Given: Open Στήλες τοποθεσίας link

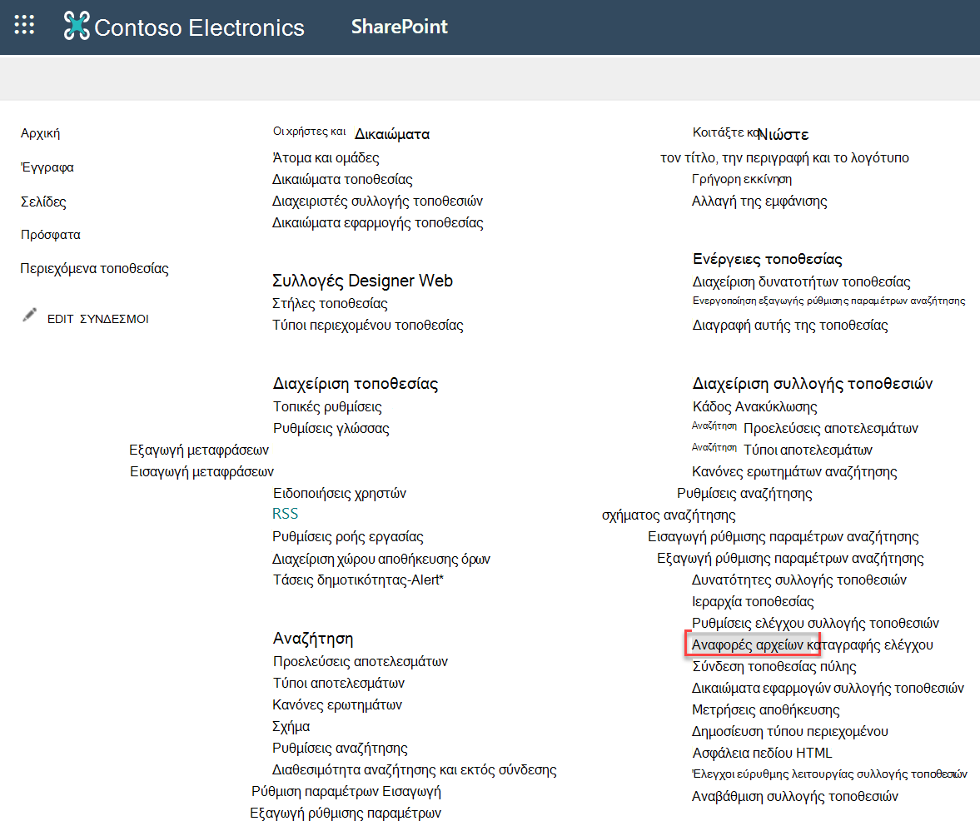Looking at the screenshot, I should coord(330,304).
